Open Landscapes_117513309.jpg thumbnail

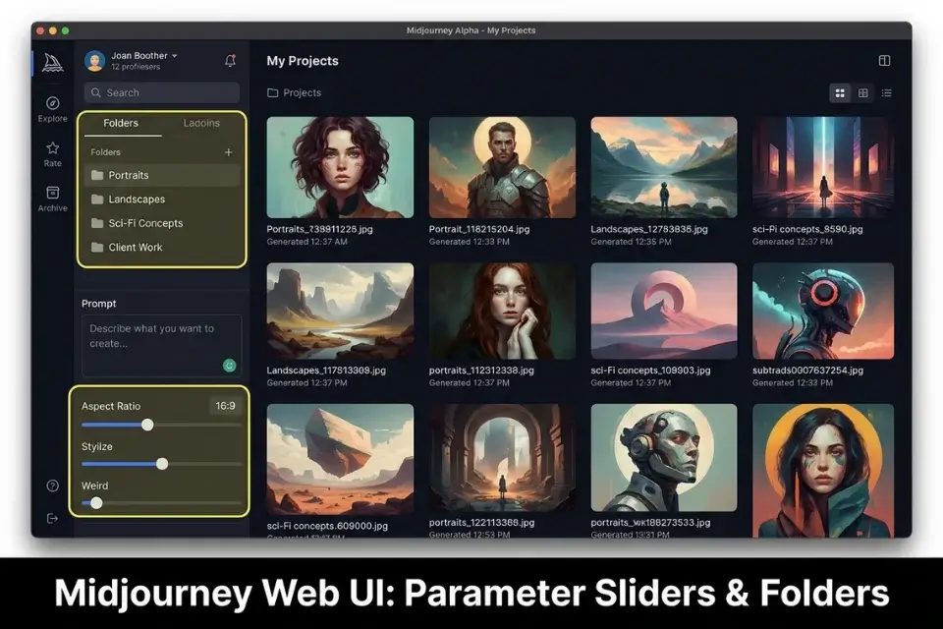pyautogui.click(x=340, y=311)
